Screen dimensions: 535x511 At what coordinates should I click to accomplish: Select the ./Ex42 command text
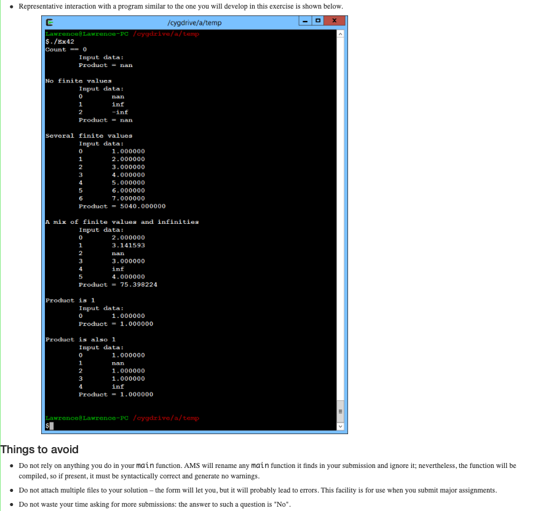(x=60, y=42)
